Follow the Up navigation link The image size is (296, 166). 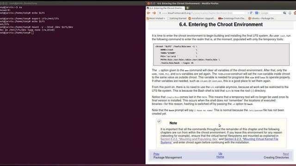220,154
